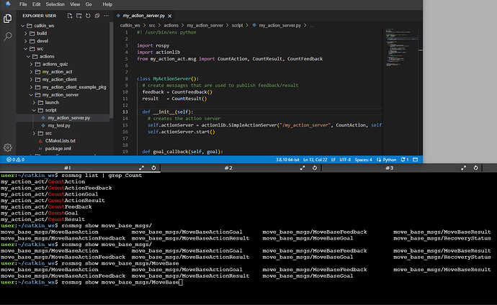Open the Go menu

tap(89, 4)
